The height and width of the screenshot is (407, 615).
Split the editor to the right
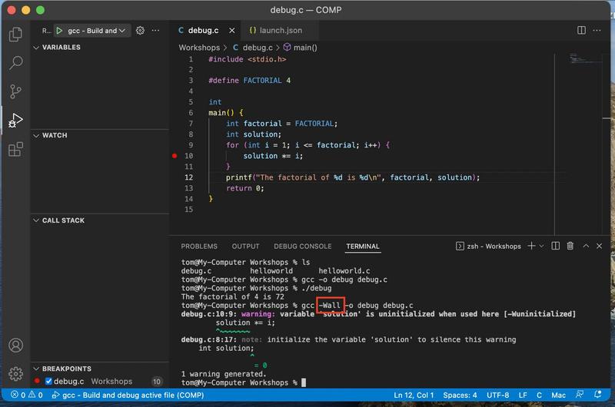tap(582, 31)
